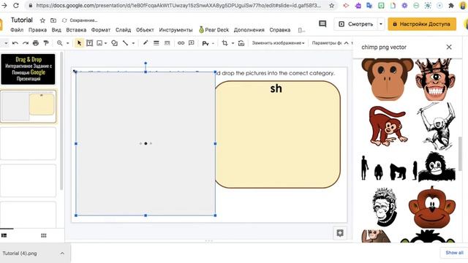
Task: Click the Crop image icon
Action: pos(224,43)
